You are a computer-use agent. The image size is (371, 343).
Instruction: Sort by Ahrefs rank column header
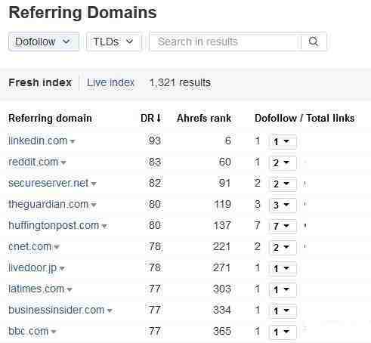pos(204,118)
